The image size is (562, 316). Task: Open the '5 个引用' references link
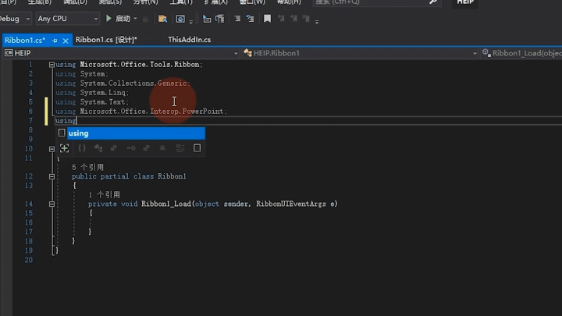pyautogui.click(x=87, y=167)
